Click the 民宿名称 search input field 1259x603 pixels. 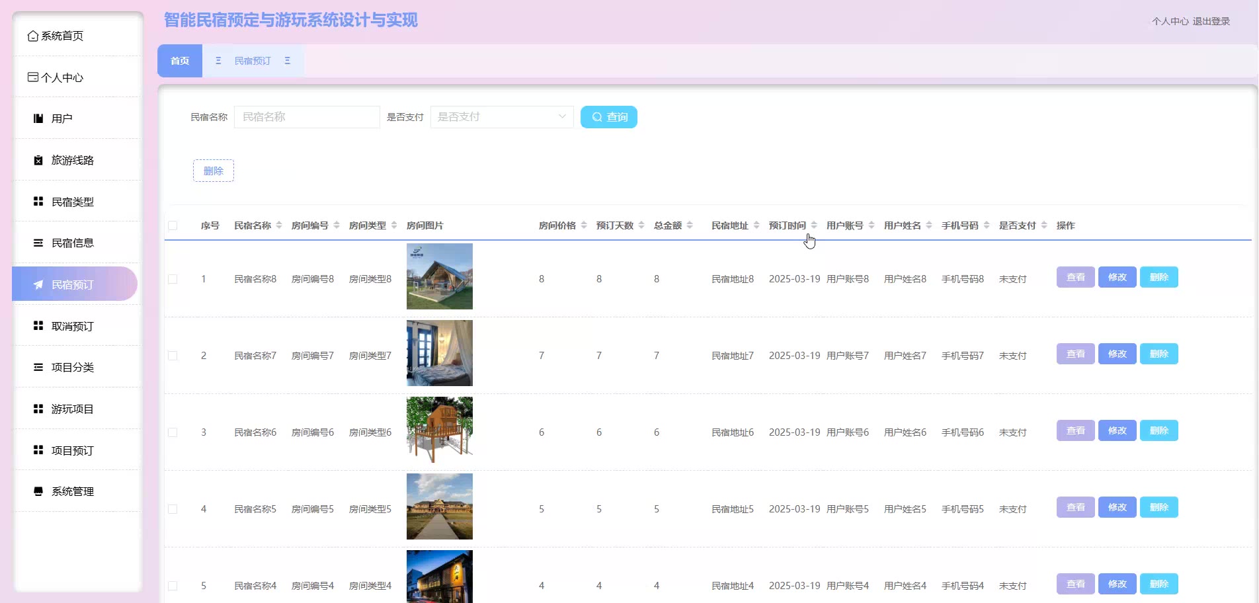(307, 117)
